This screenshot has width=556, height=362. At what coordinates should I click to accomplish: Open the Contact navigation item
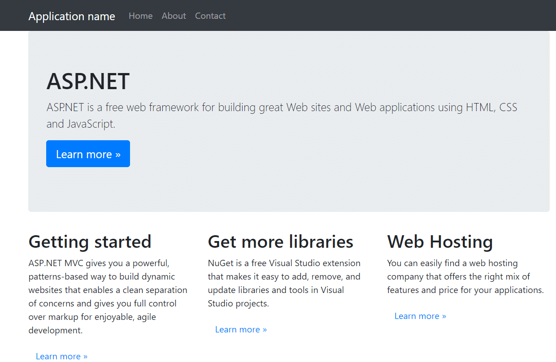click(x=210, y=16)
